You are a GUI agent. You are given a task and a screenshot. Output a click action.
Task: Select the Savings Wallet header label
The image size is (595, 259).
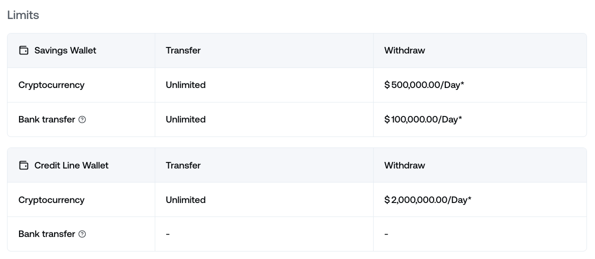click(65, 50)
